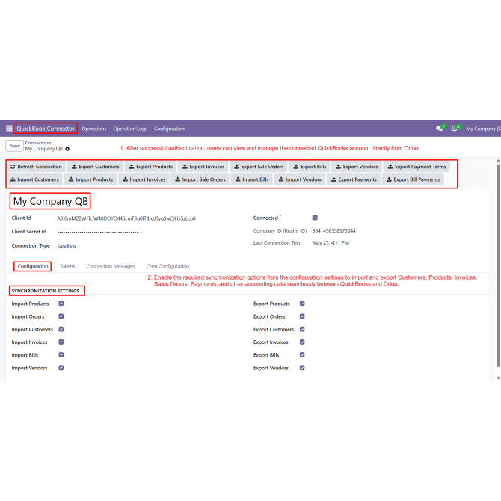This screenshot has height=501, width=501.
Task: Toggle Import Orders checkbox
Action: [x=61, y=316]
